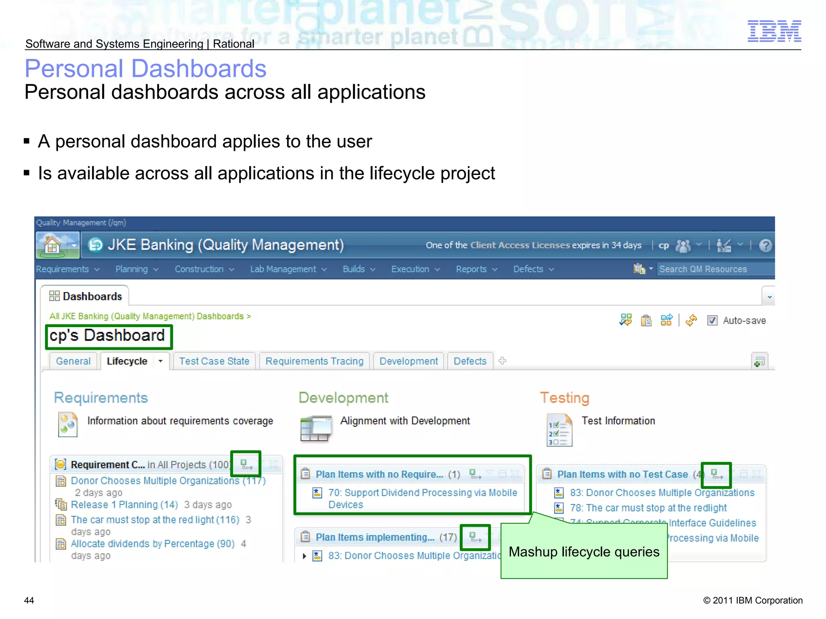Image resolution: width=826 pixels, height=619 pixels.
Task: Click the Client Access Licenses link
Action: tap(520, 245)
